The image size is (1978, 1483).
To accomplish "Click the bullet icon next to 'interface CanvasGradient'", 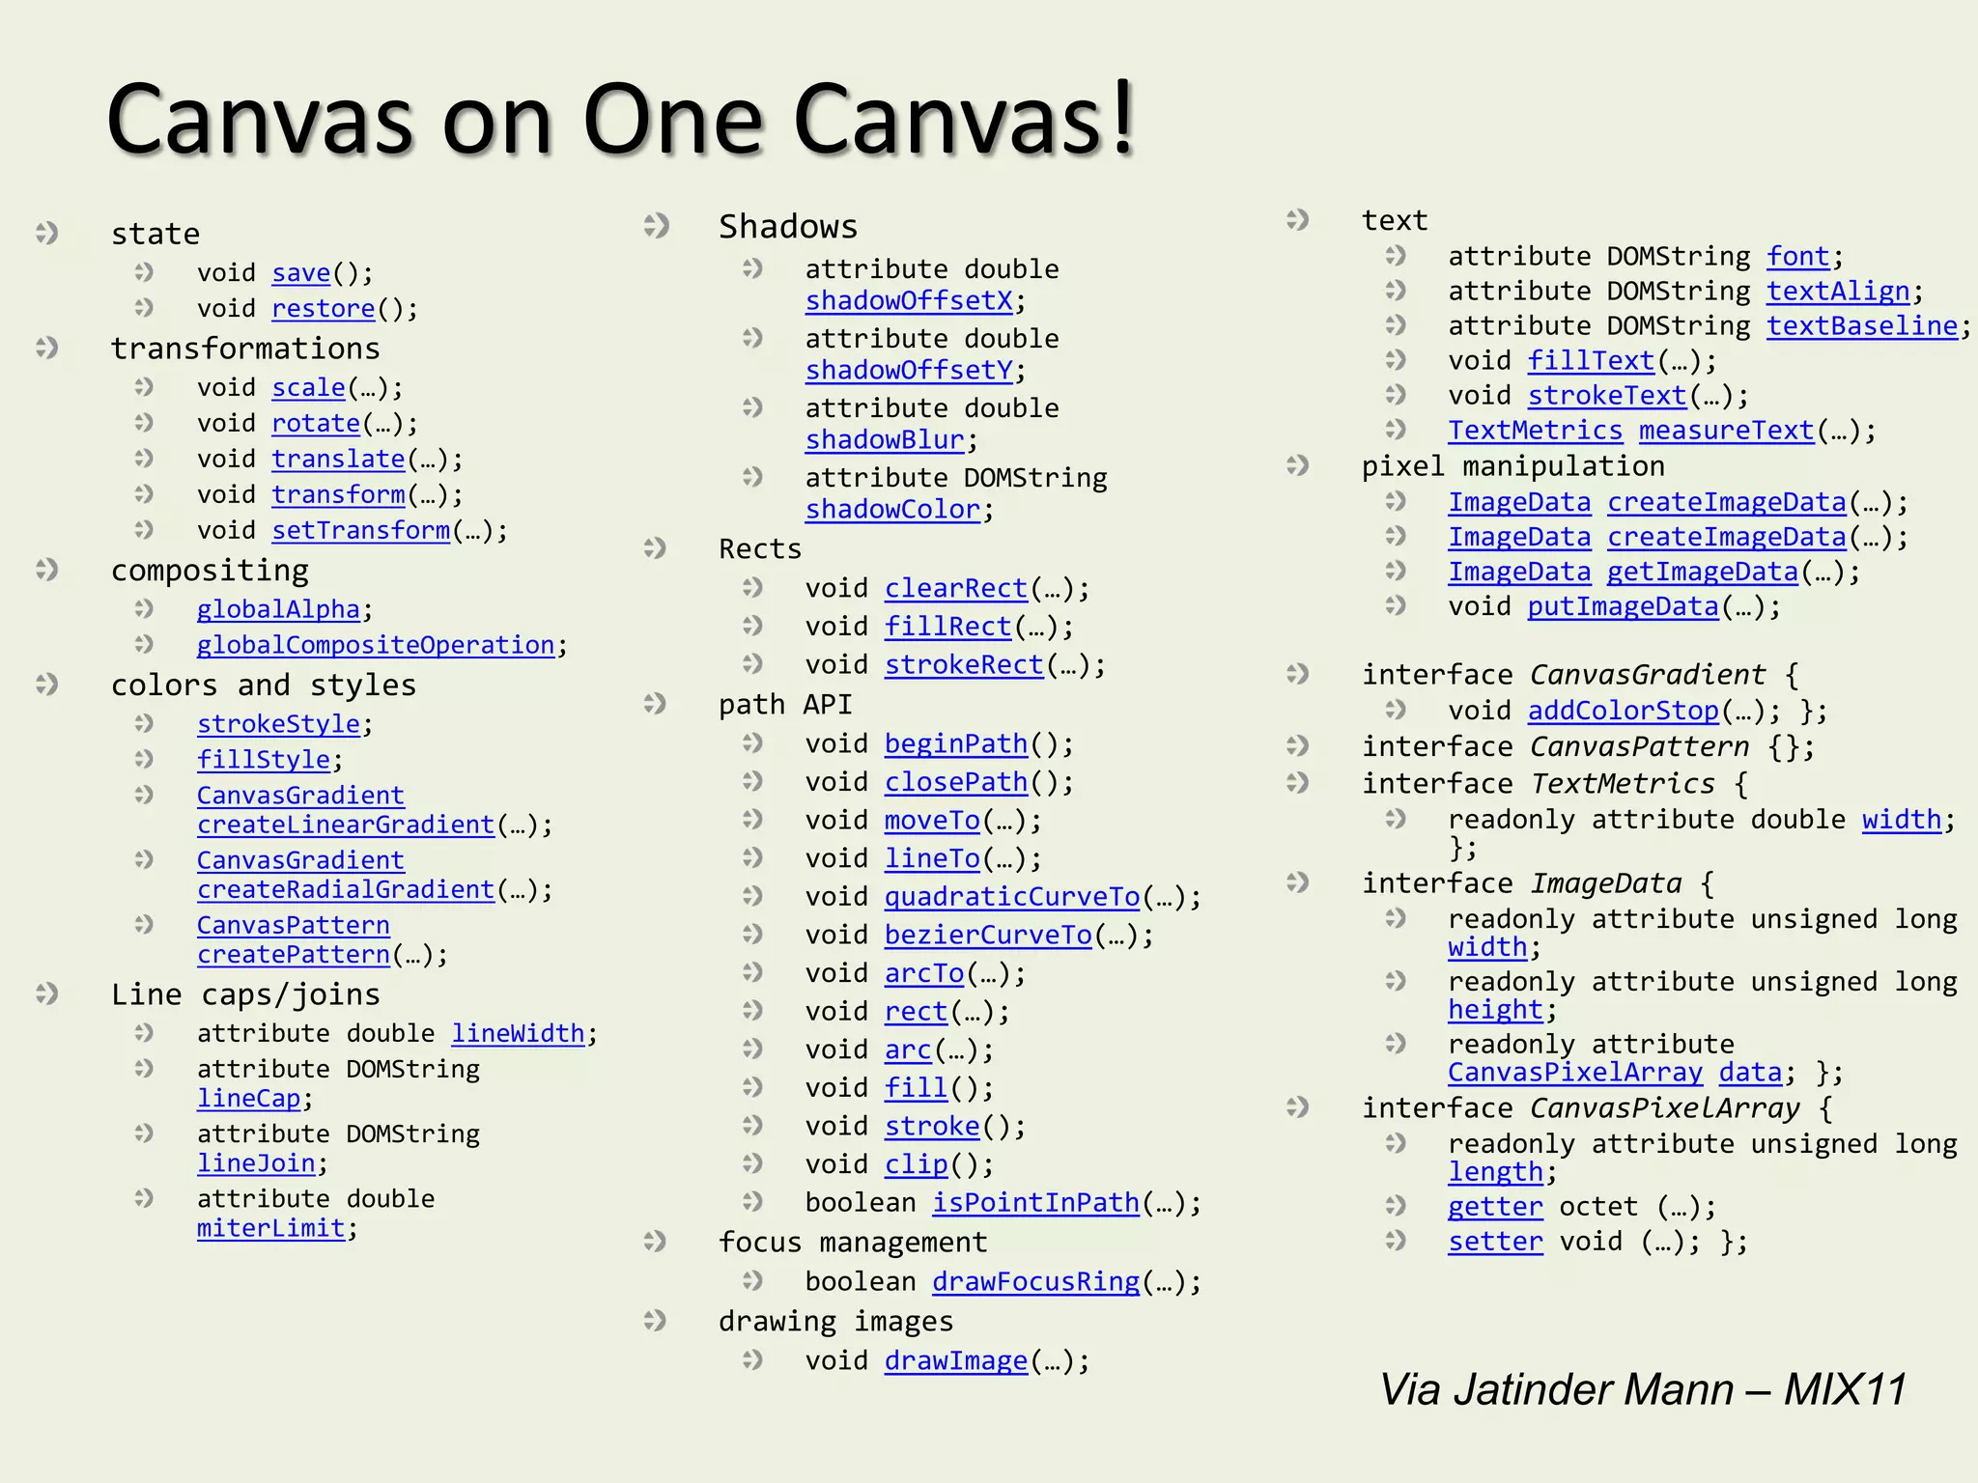I will point(1297,674).
